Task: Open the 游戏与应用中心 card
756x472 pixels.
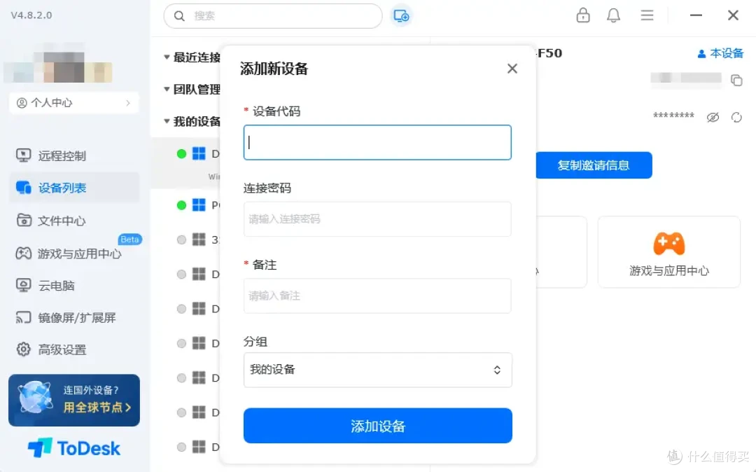Action: coord(668,252)
